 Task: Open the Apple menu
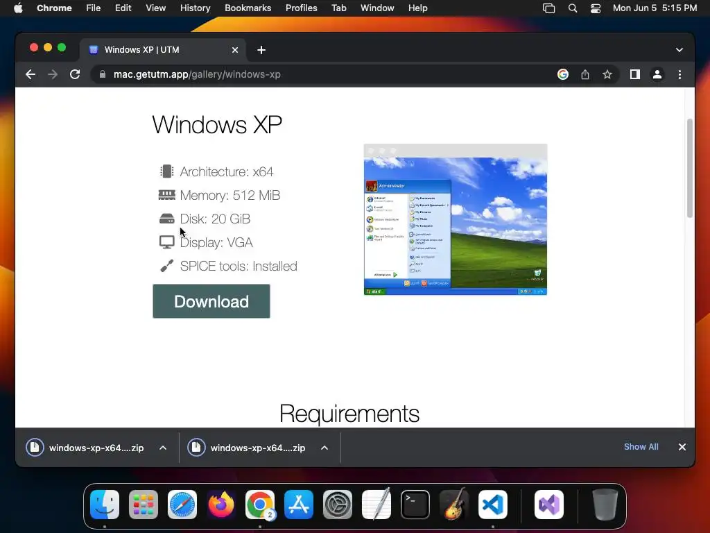[x=18, y=8]
